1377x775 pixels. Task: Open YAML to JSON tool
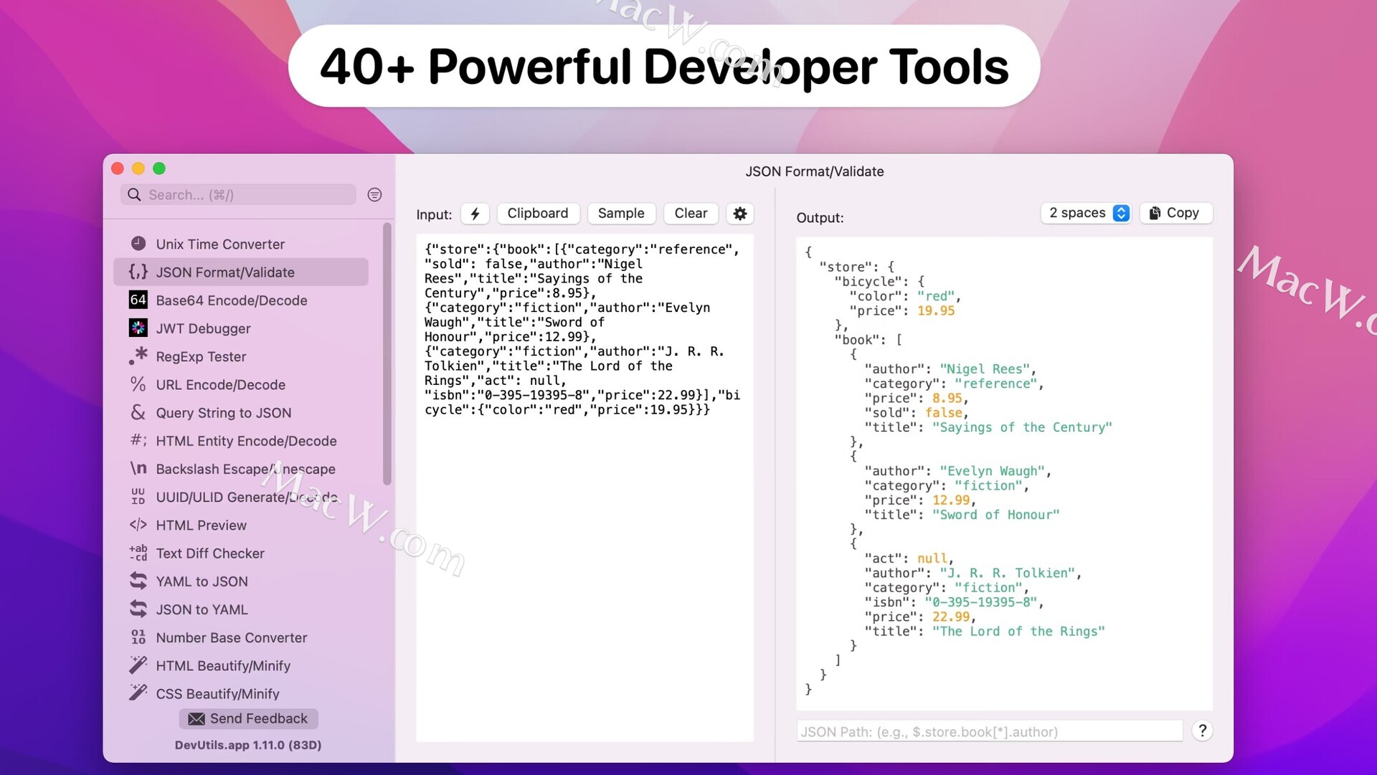pyautogui.click(x=202, y=581)
